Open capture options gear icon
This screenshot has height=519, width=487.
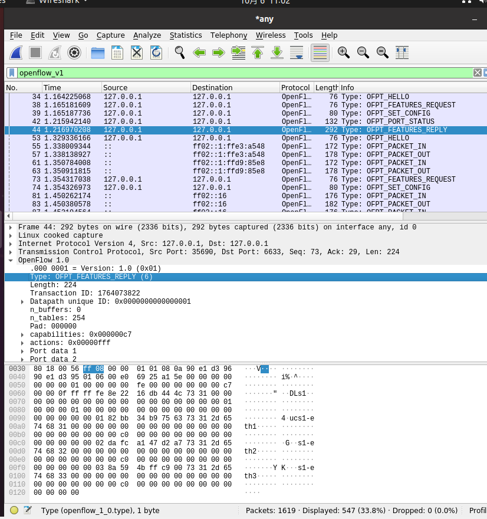tap(74, 52)
